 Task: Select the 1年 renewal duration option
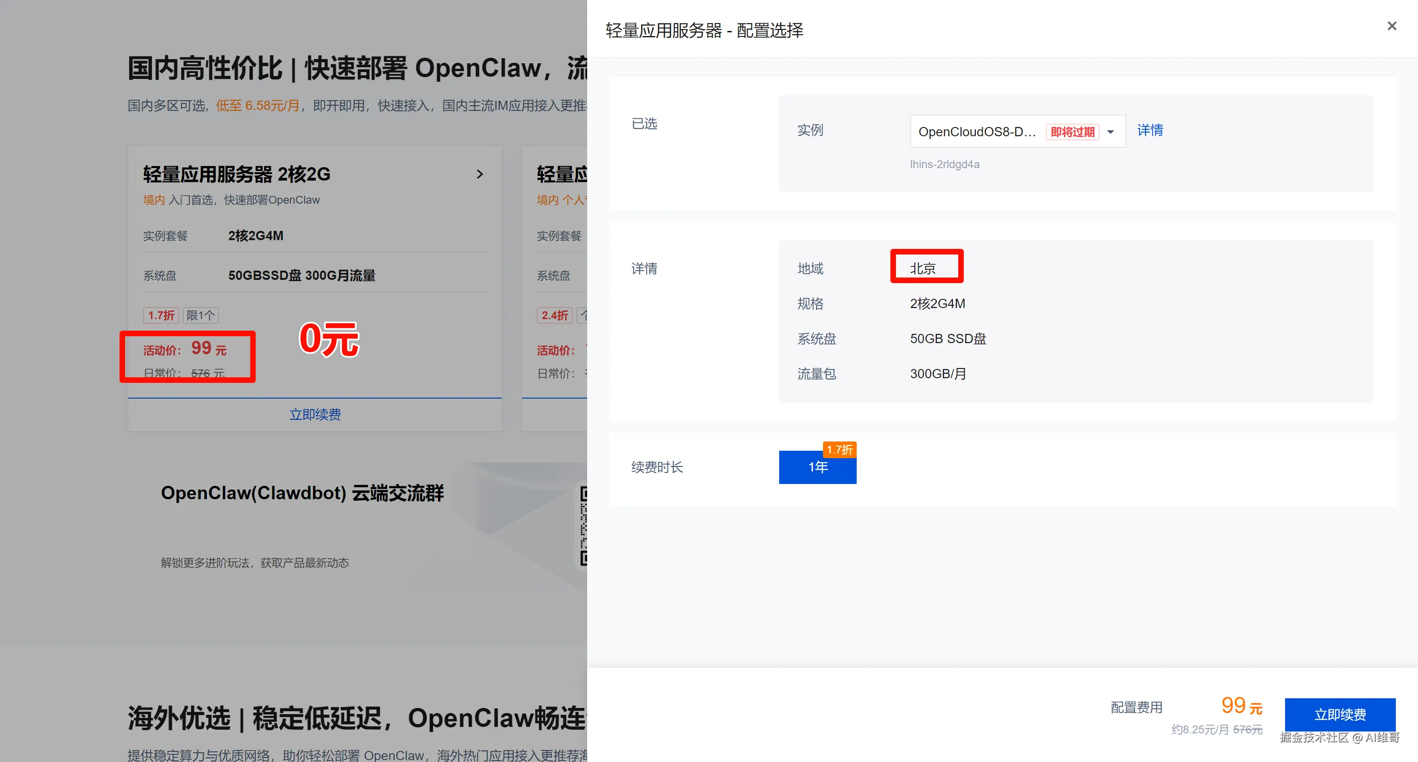tap(817, 467)
